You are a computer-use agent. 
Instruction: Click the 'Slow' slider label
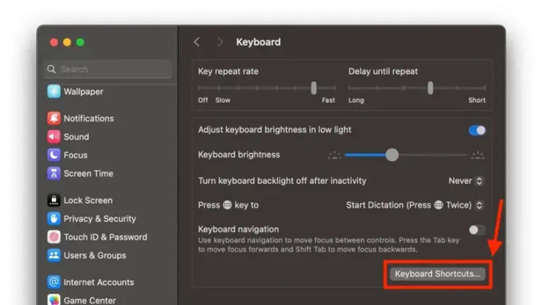click(x=223, y=100)
